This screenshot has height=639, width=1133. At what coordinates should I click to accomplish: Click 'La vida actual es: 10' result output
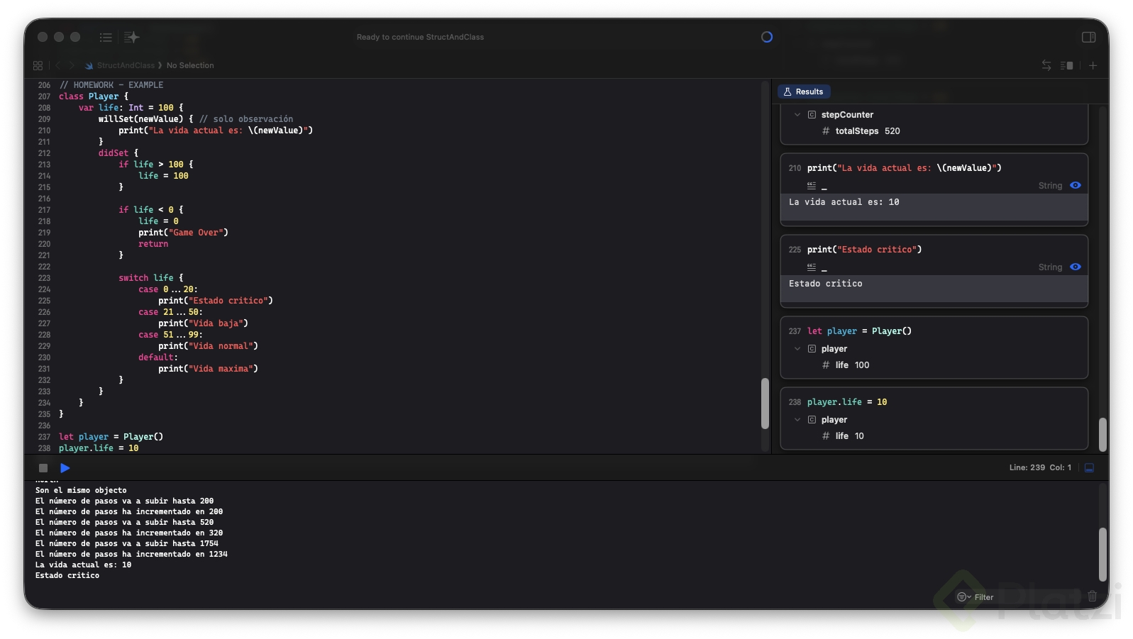844,202
